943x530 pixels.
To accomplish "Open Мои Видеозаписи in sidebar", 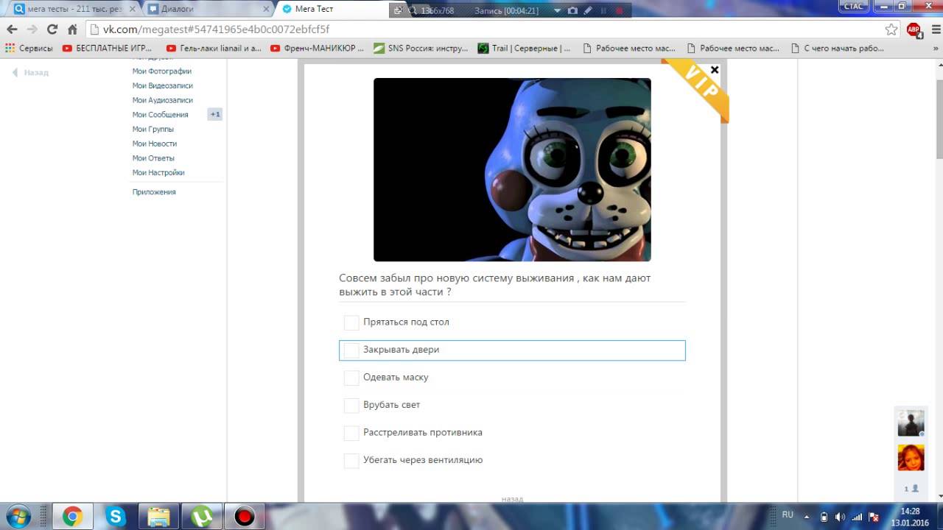I will point(162,86).
